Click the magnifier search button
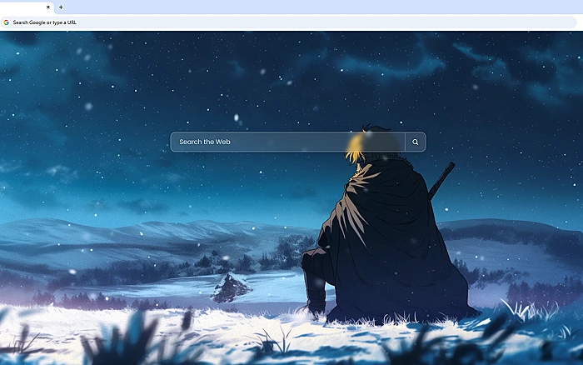Viewport: 583px width, 365px height. point(416,142)
